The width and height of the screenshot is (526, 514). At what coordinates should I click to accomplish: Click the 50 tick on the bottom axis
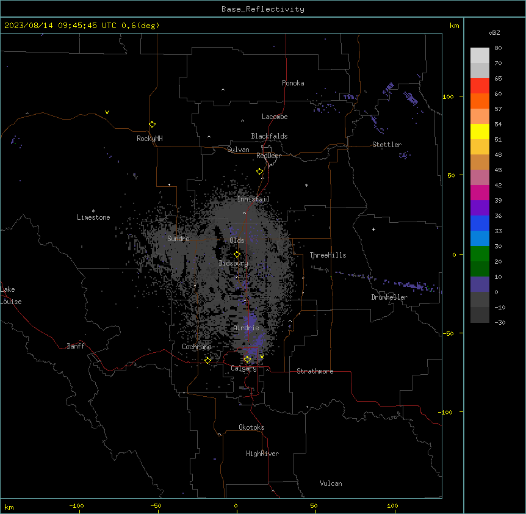tap(314, 505)
